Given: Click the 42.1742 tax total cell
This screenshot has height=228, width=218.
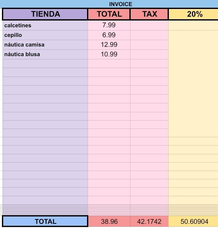Looking at the screenshot, I should pos(149,221).
